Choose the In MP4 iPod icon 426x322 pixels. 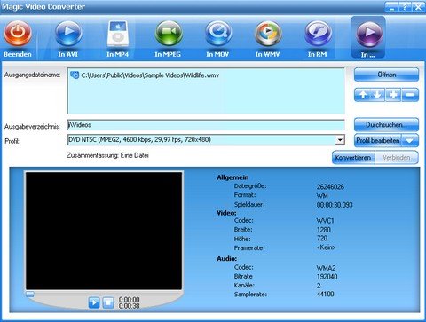(118, 33)
